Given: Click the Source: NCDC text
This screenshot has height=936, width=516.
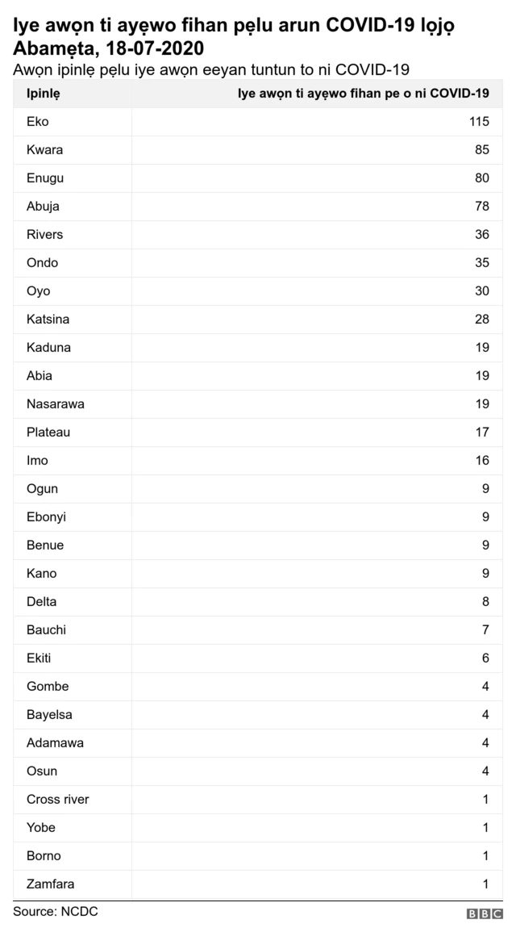Looking at the screenshot, I should pyautogui.click(x=56, y=911).
